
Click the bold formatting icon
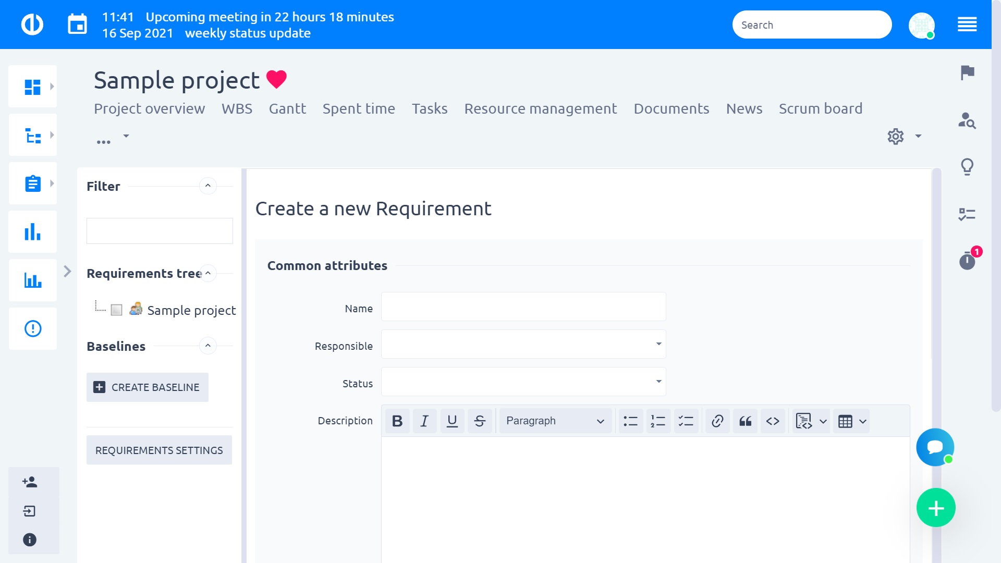[x=396, y=421]
